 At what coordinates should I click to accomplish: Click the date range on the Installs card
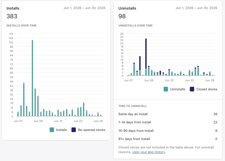coord(84,8)
